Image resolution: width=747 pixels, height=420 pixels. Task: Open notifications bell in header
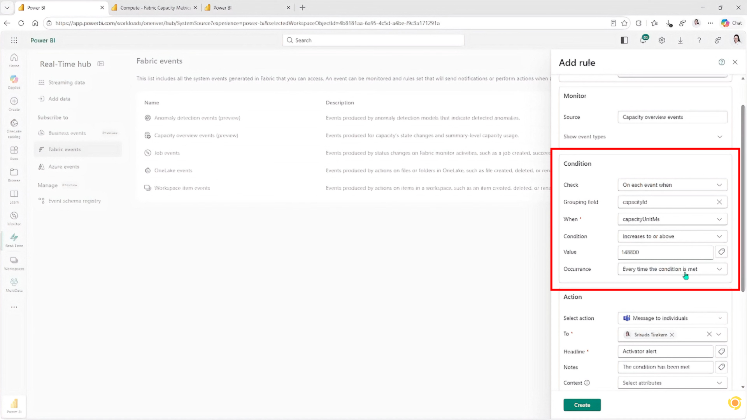tap(644, 40)
